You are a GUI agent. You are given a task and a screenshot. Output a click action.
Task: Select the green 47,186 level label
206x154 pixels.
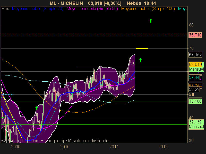pos(195,101)
